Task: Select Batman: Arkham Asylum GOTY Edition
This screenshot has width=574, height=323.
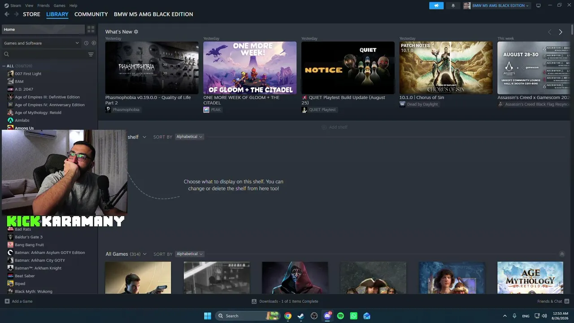Action: point(50,253)
